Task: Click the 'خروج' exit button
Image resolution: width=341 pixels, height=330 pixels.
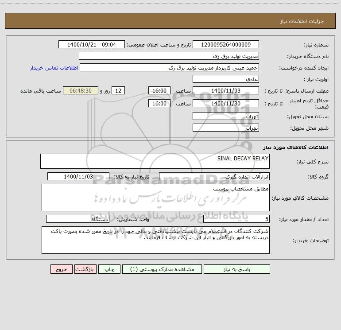Action: tap(61, 269)
